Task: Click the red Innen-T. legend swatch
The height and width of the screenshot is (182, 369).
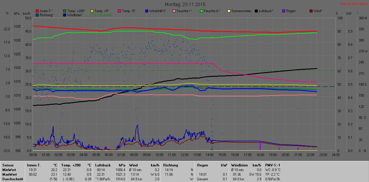Action: click(x=37, y=11)
